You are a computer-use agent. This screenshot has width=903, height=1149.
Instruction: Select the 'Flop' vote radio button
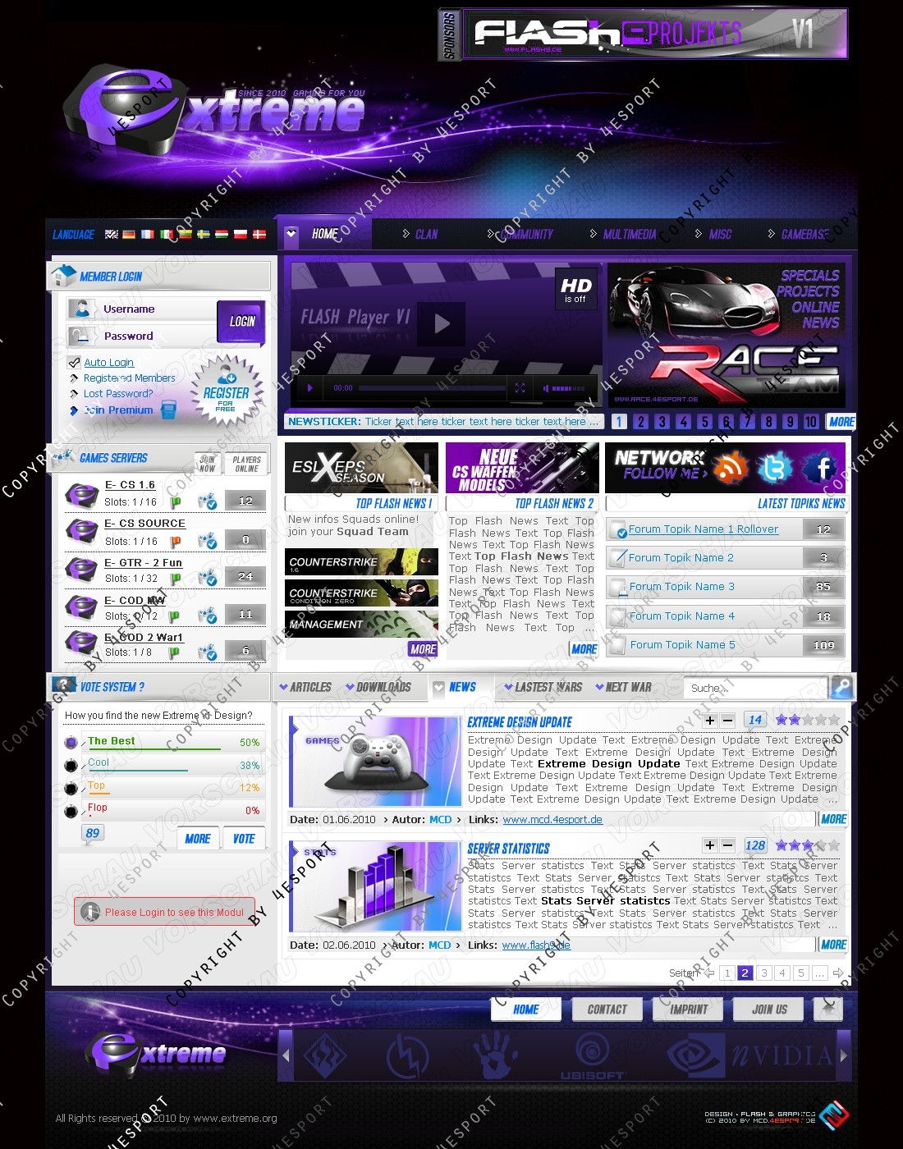[71, 812]
